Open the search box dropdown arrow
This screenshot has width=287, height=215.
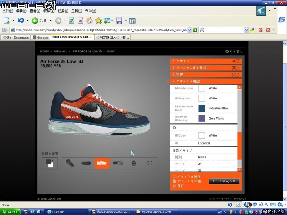[246, 30]
